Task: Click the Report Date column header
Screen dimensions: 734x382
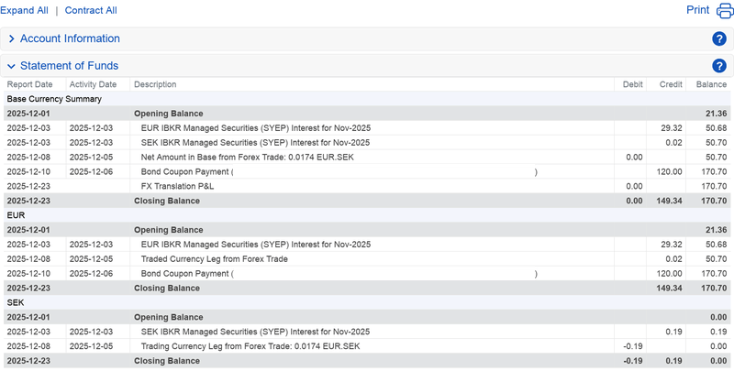Action: (29, 84)
